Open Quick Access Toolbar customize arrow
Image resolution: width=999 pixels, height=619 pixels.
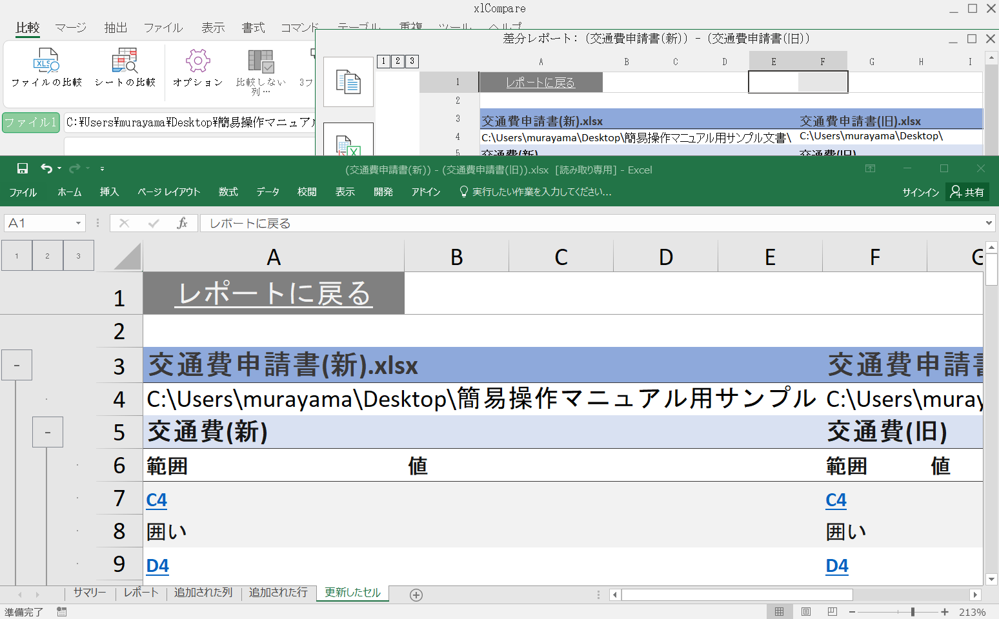(102, 169)
